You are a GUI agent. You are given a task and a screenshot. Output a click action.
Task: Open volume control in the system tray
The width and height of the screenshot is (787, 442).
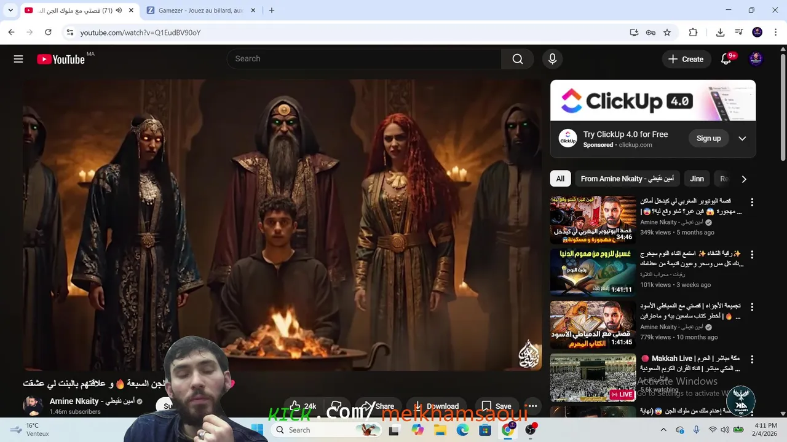pos(725,430)
